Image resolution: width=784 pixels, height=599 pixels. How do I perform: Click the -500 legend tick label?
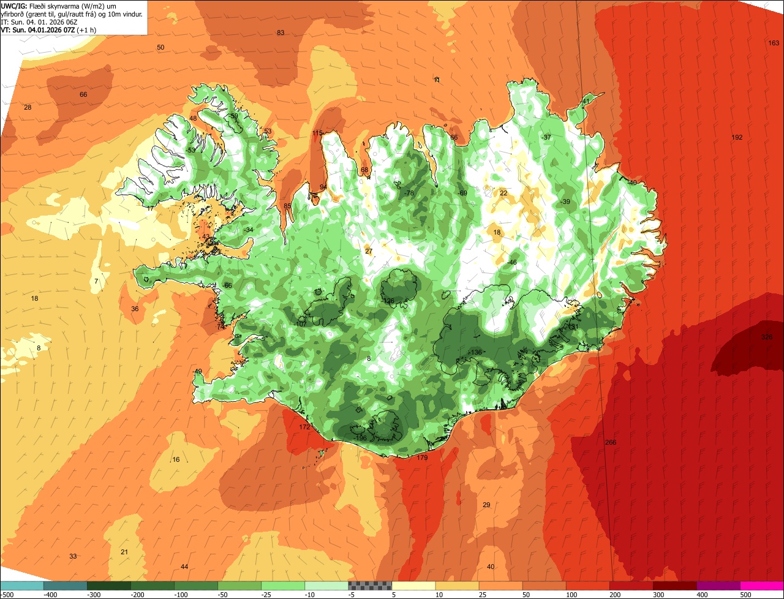[7, 594]
